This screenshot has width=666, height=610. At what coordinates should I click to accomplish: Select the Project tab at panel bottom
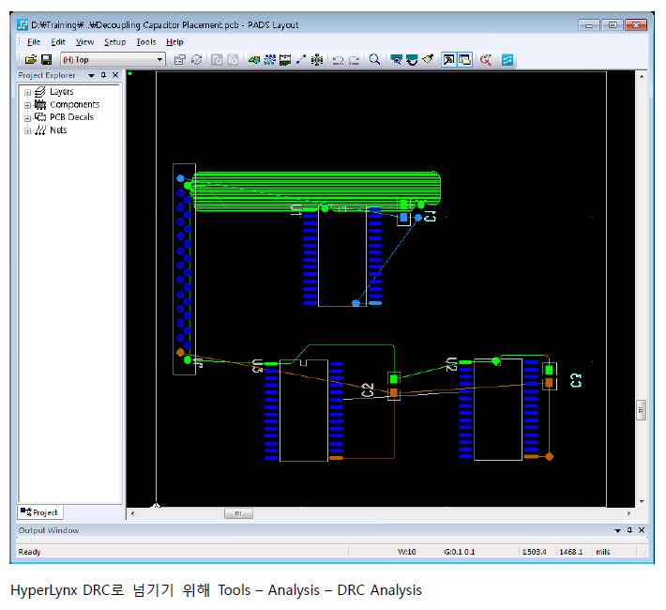coord(39,512)
